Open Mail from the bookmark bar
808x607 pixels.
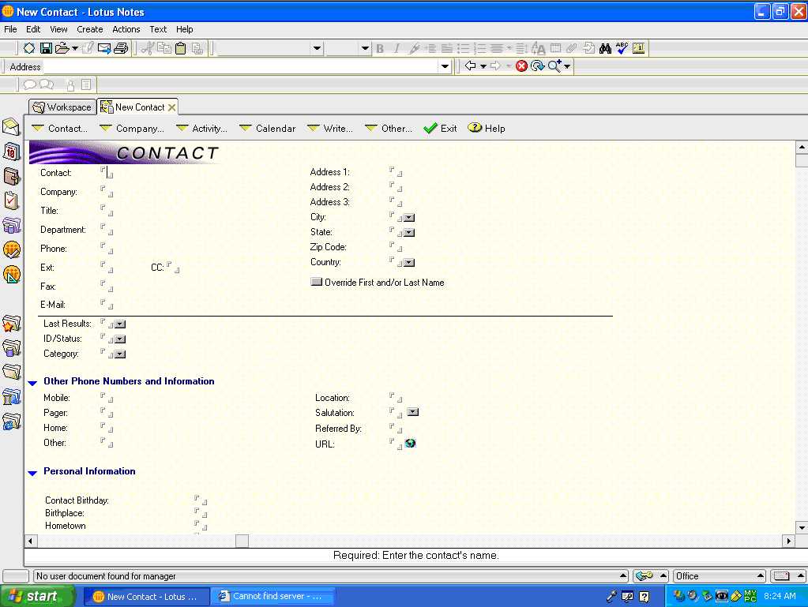click(11, 126)
